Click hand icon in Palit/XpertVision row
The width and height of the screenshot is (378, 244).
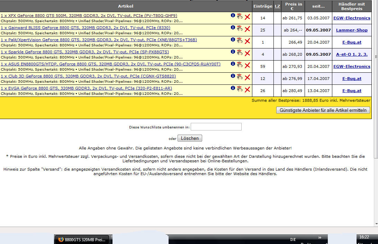click(240, 40)
